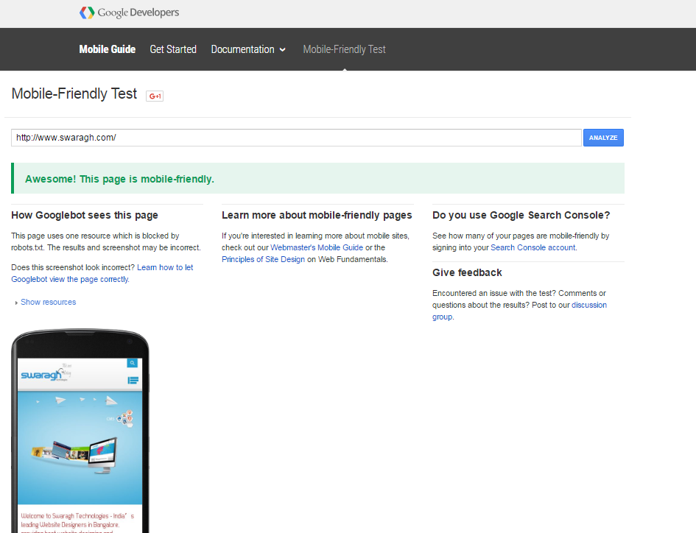Click the hamburger menu icon in phone preview

pyautogui.click(x=133, y=381)
